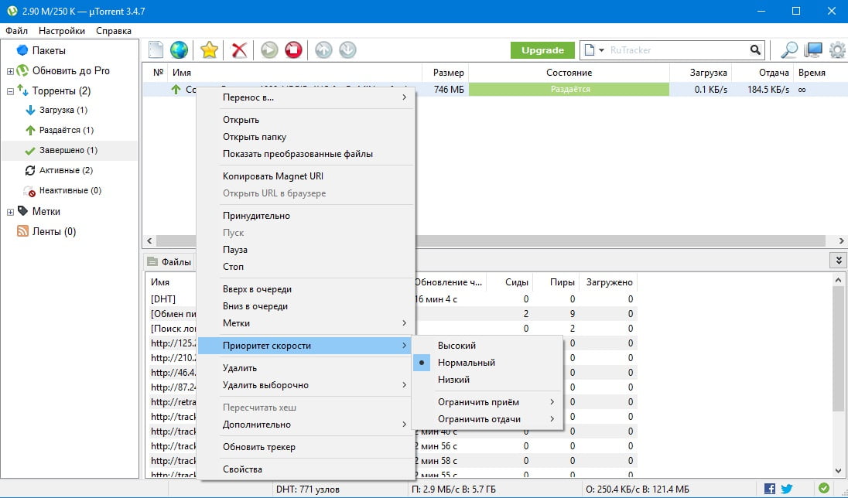Open settings via the gear icon
The image size is (848, 498).
coord(836,50)
